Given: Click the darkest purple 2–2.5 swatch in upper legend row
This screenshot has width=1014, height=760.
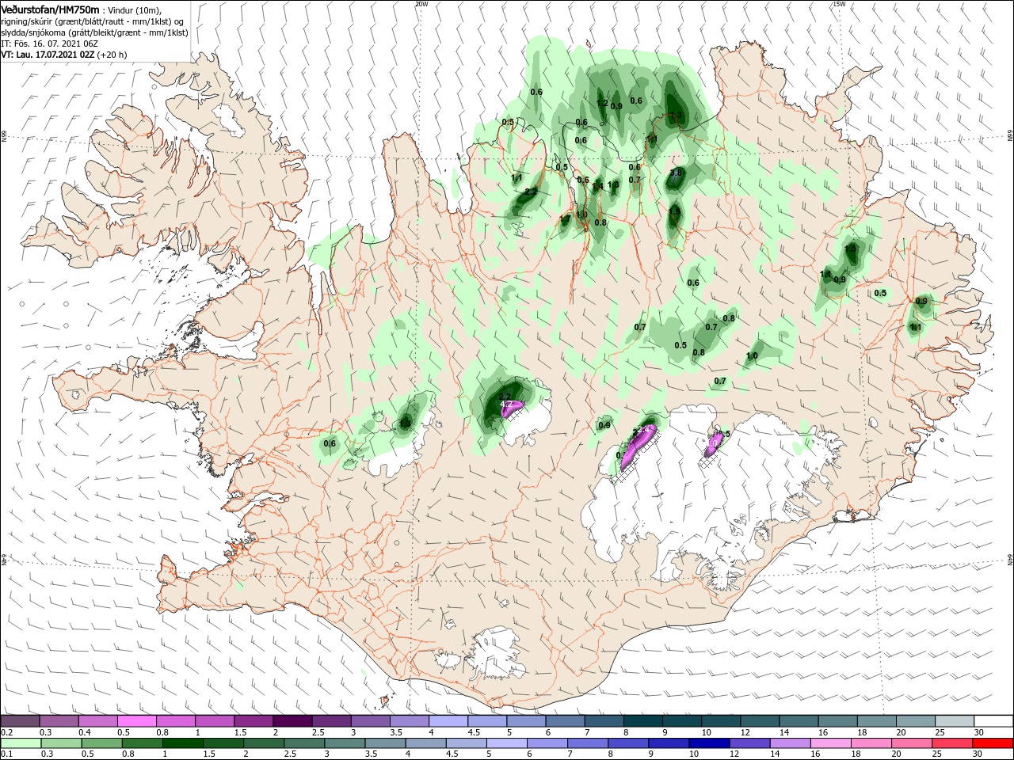Looking at the screenshot, I should [292, 721].
